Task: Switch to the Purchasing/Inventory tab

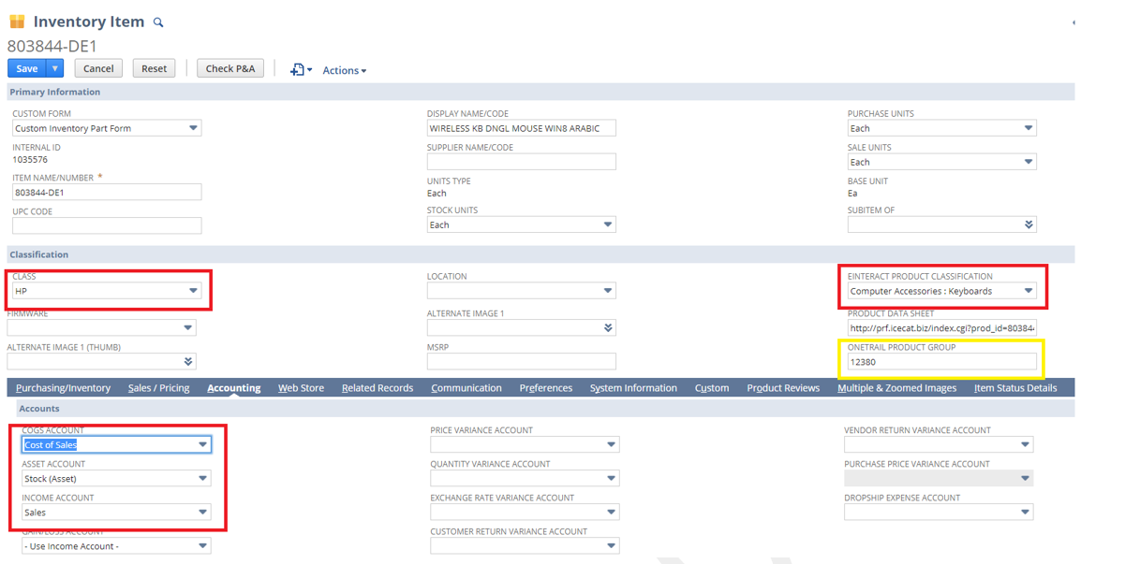Action: (63, 388)
